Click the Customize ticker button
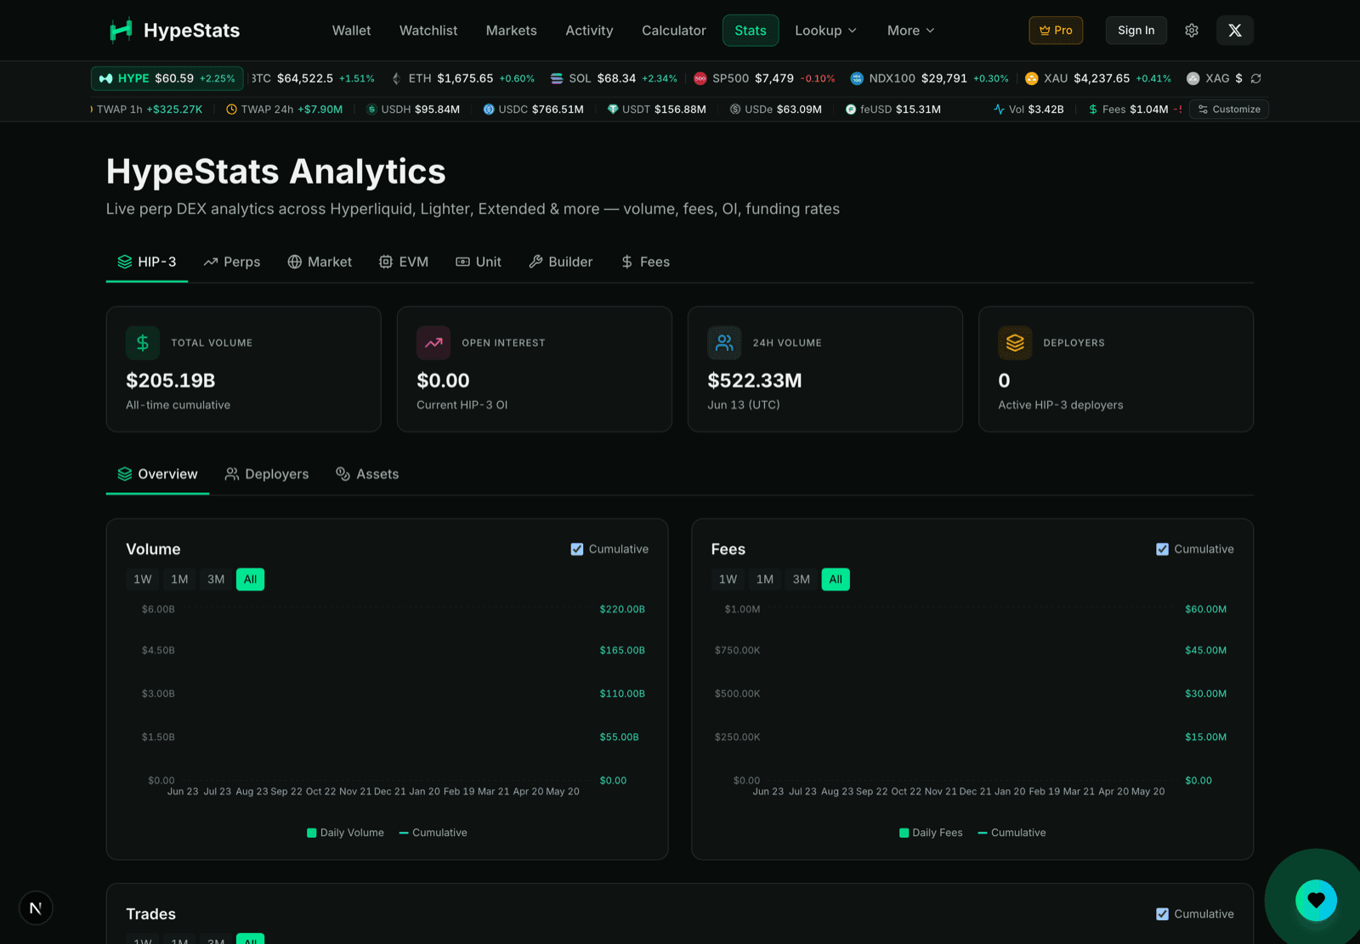 click(1229, 110)
